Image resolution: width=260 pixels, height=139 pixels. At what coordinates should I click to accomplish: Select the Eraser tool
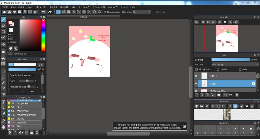pos(3,26)
